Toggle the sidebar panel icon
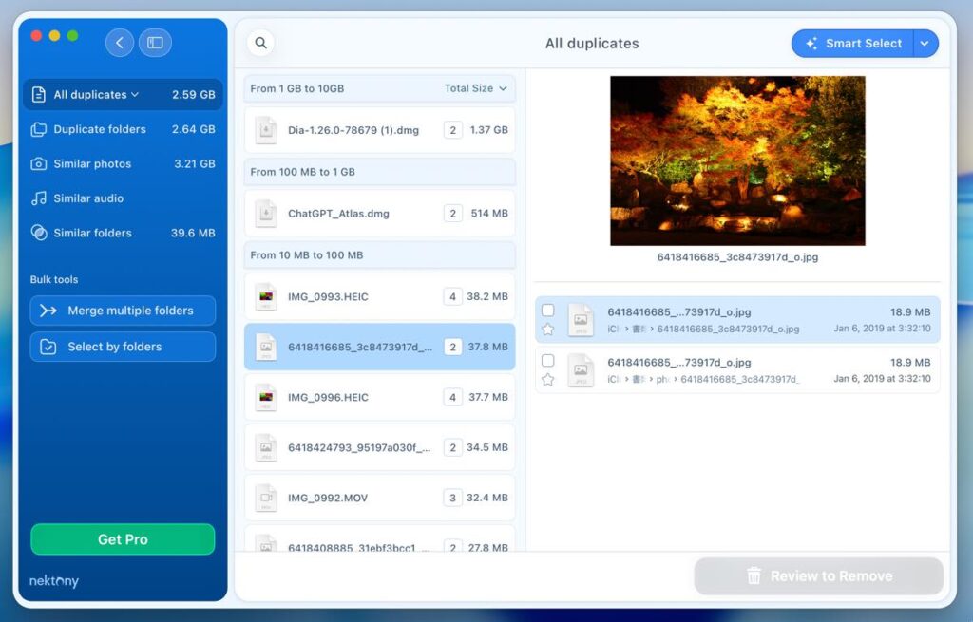 (x=155, y=43)
